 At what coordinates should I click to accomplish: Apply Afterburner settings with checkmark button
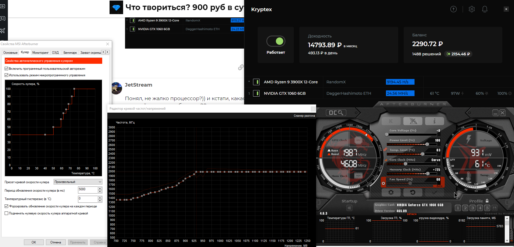point(434,192)
